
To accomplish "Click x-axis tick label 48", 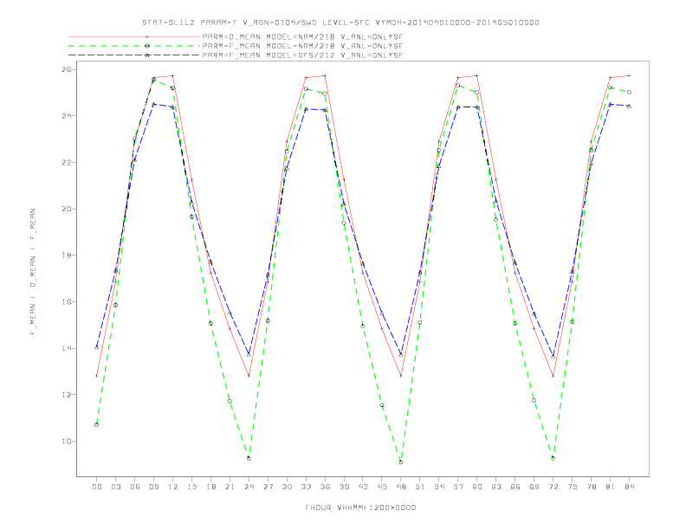I will [401, 487].
